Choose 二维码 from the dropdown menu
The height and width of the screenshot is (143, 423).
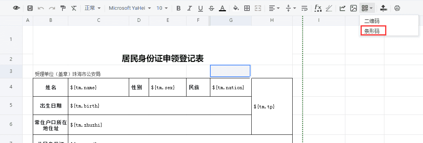tap(372, 21)
